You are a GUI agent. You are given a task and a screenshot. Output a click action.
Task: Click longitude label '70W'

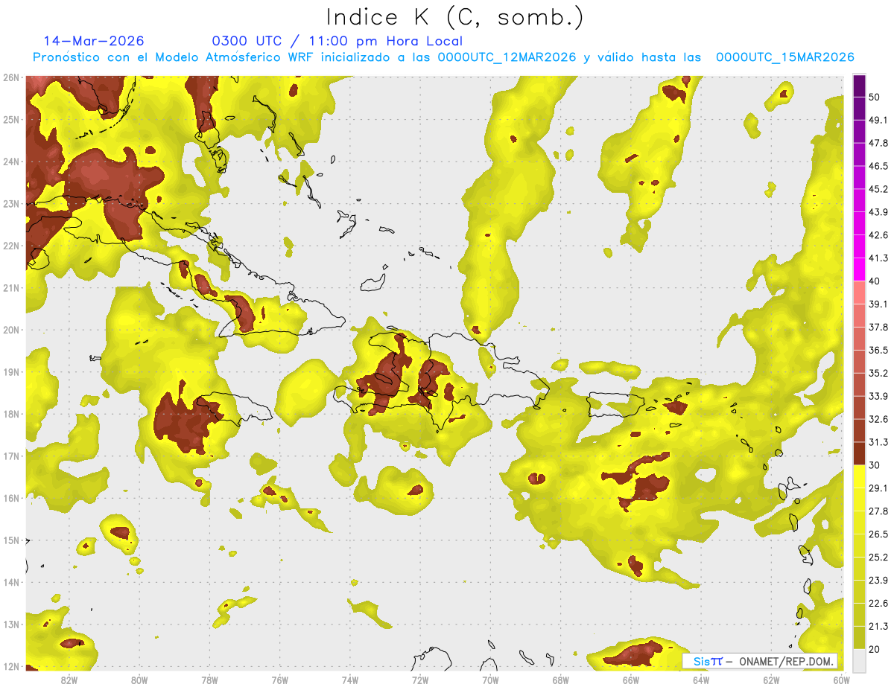tap(490, 680)
